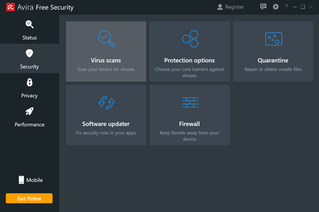The image size is (319, 212).
Task: Click the Protection options hexagon icon
Action: [x=190, y=39]
